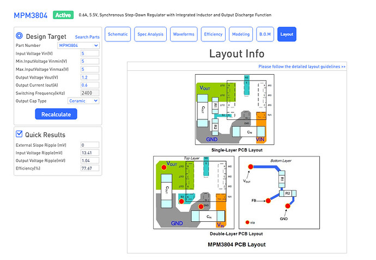Focus the Min.InputVoltage Vinmin field
Image resolution: width=376 pixels, height=260 pixels.
[x=90, y=62]
